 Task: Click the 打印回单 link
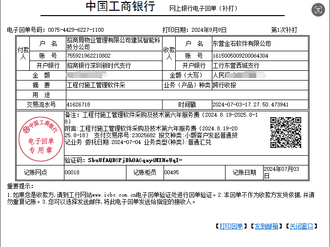pos(231,226)
